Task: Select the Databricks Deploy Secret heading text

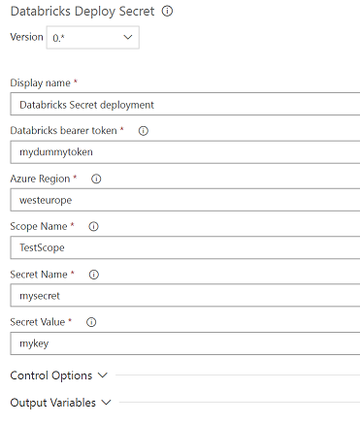Action: point(82,12)
